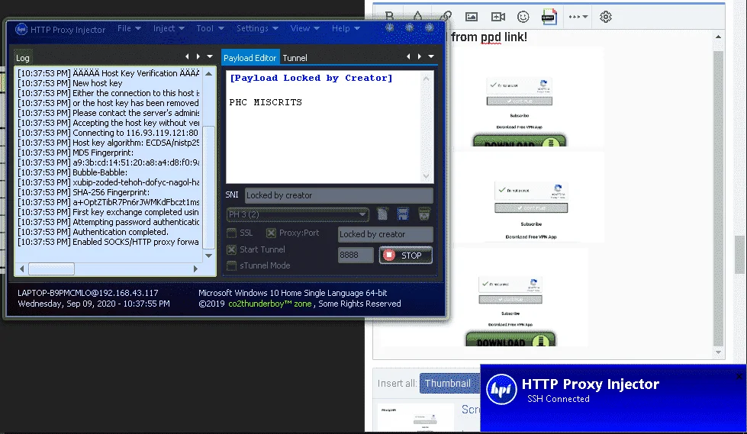
Task: Click editor content scrollbar up arrow
Action: (718, 37)
